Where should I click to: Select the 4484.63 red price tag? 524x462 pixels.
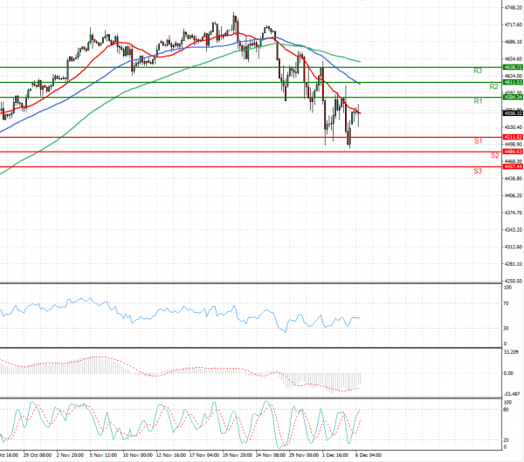(513, 152)
